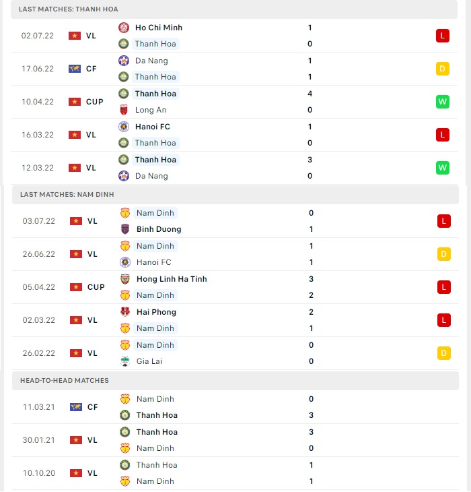Open the 30.01.21 Thanh Hoa vs Nam Dinh match
471x492 pixels.
tap(235, 440)
